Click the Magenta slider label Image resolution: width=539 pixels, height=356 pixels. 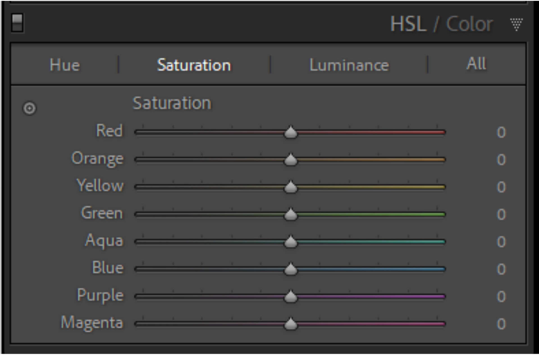92,323
